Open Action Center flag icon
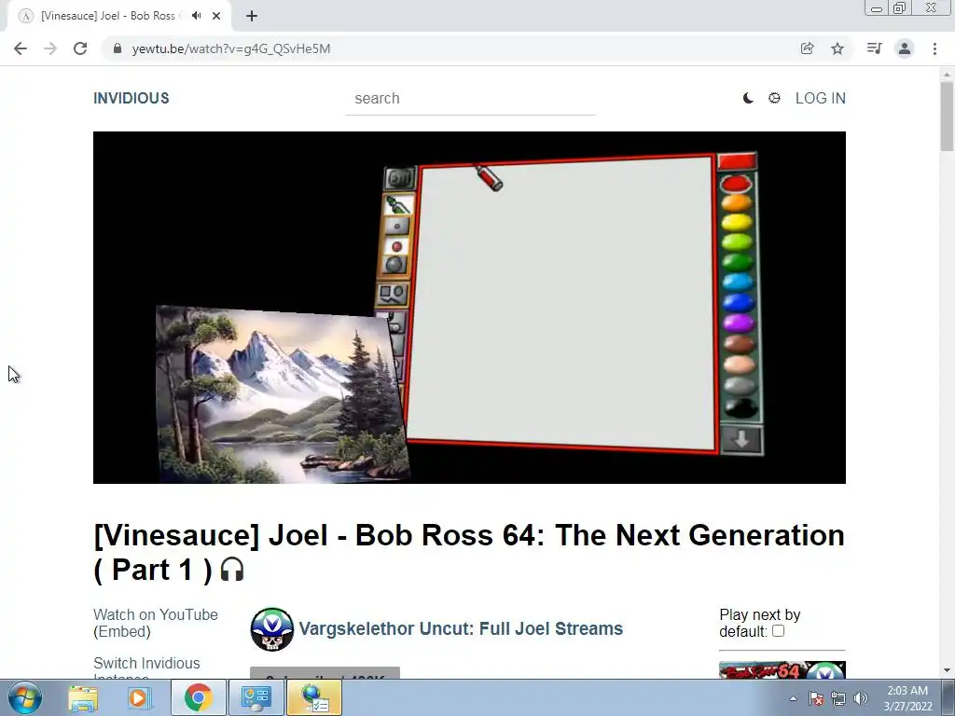Screen dimensions: 955x716 pos(816,698)
